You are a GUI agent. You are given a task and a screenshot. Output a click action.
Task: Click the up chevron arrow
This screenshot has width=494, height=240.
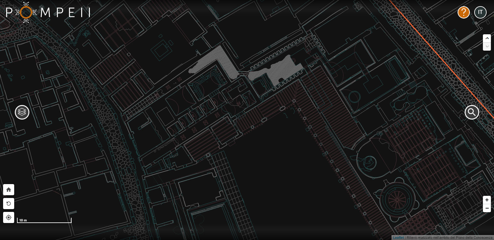pos(487,38)
